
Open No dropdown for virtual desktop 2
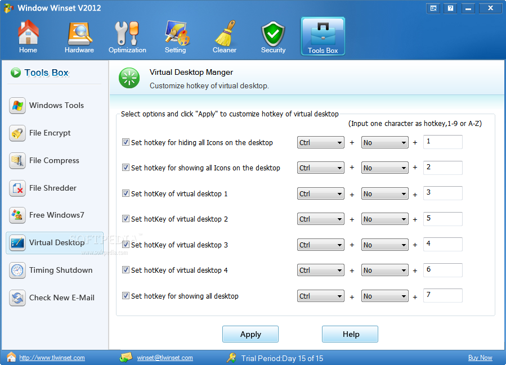[x=384, y=219]
